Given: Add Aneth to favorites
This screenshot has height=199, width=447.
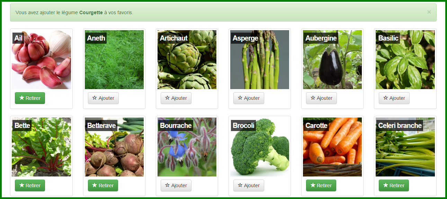Looking at the screenshot, I should (103, 98).
